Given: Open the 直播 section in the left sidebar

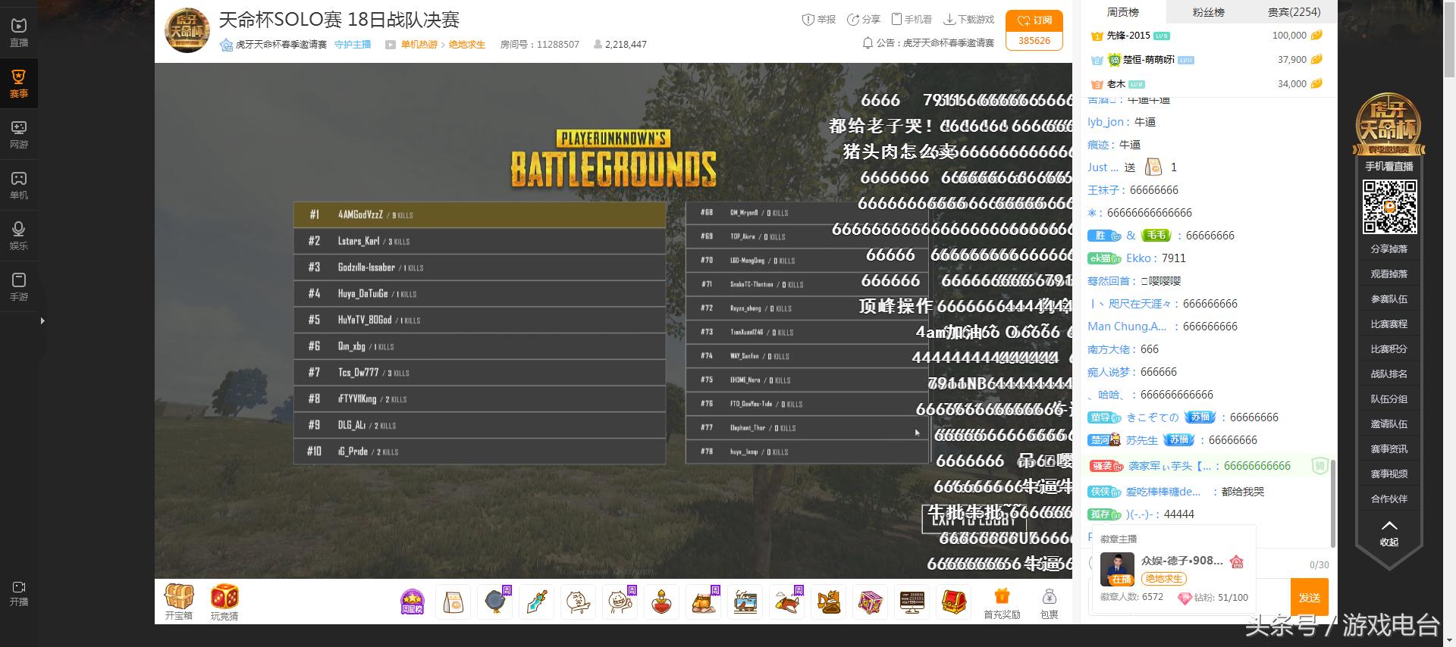Looking at the screenshot, I should point(19,33).
